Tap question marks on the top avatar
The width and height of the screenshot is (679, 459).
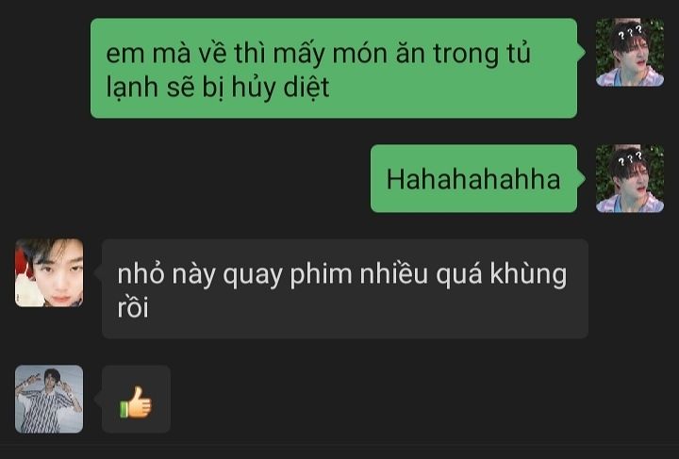pyautogui.click(x=630, y=32)
